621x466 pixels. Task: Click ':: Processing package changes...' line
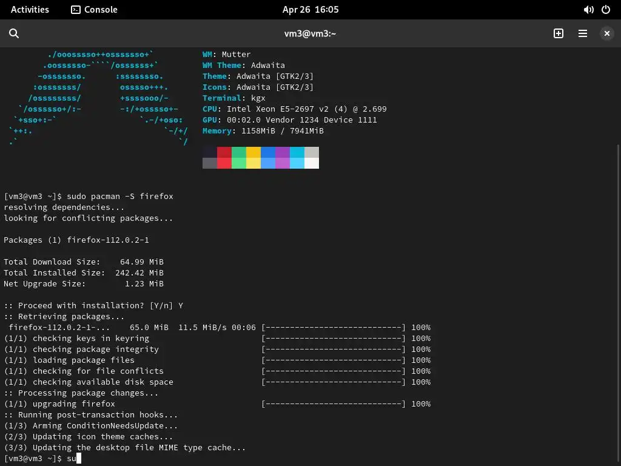[x=81, y=393]
